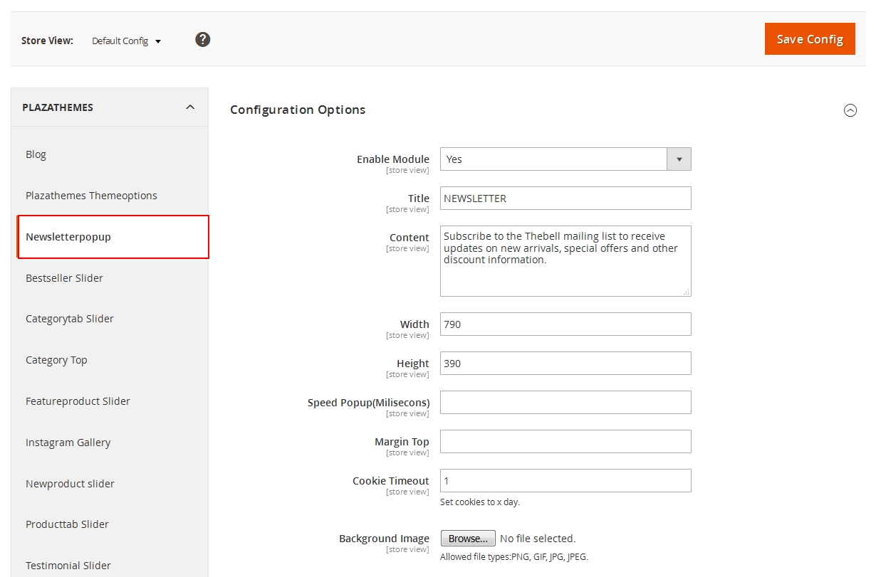This screenshot has width=876, height=577.
Task: Collapse the PLAZATHEMES sidebar group
Action: click(189, 107)
